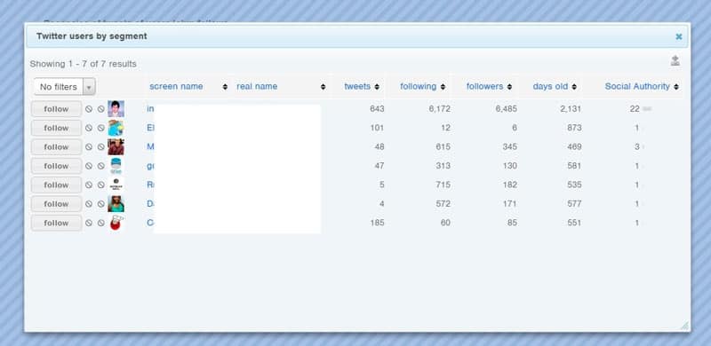
Task: Click the following count '715'
Action: pyautogui.click(x=443, y=185)
